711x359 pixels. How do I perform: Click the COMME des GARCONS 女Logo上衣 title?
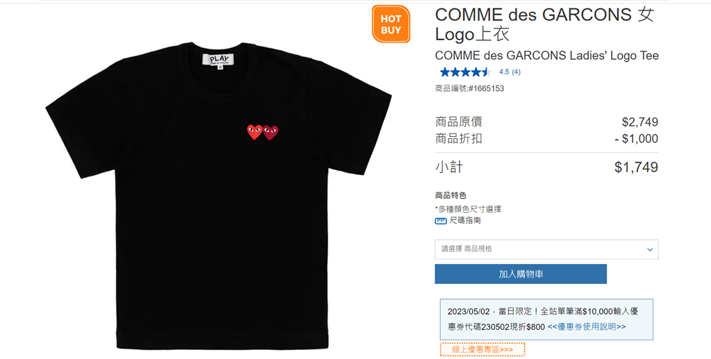pos(544,24)
